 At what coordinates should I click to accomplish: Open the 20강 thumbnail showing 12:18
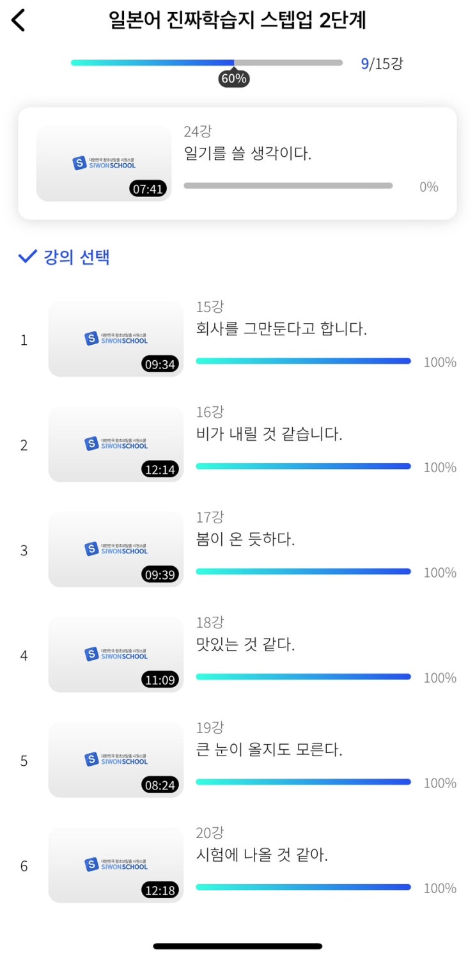[116, 865]
